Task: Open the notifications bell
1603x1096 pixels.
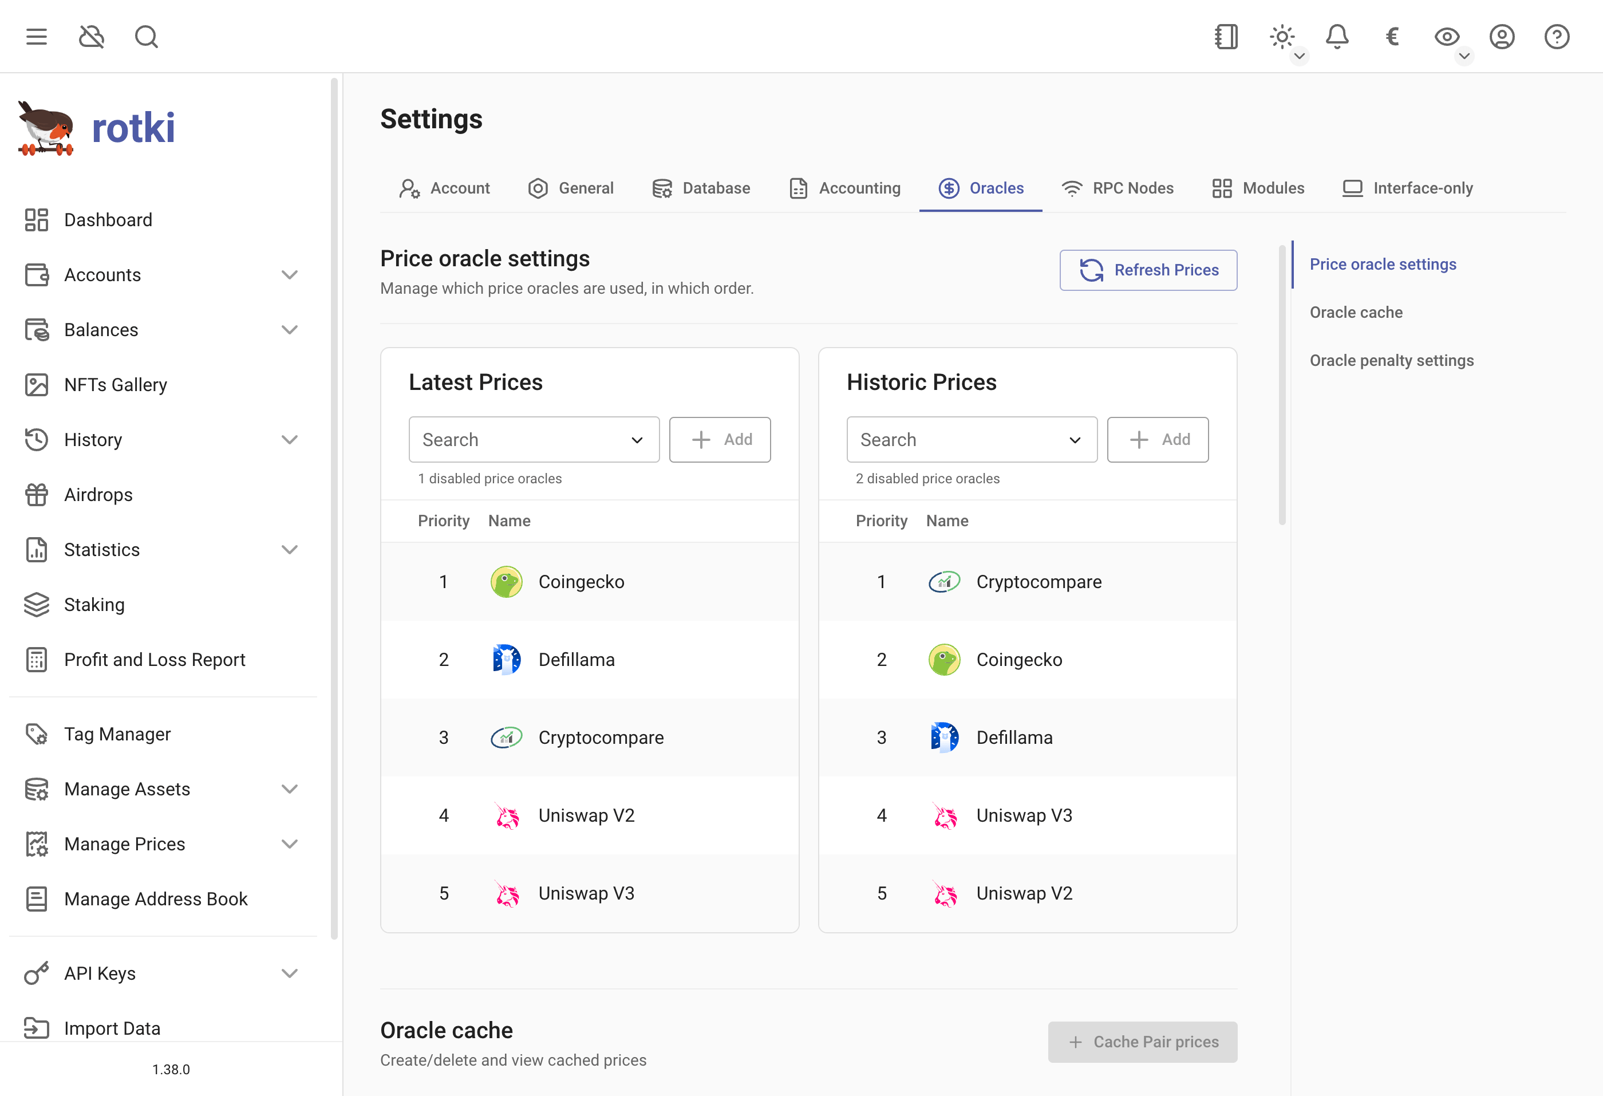Action: pyautogui.click(x=1337, y=37)
